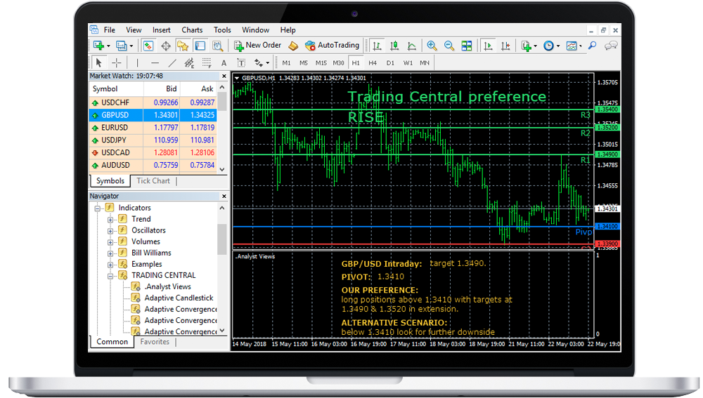Viewport: 703px width, 398px height.
Task: Select the equidistant channel tool
Action: click(x=189, y=62)
